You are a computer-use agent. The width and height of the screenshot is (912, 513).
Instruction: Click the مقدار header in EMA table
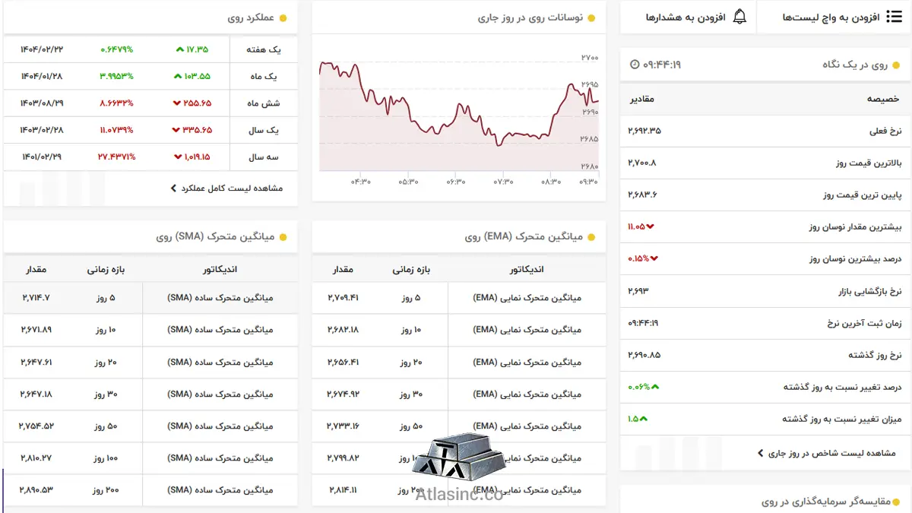[342, 270]
